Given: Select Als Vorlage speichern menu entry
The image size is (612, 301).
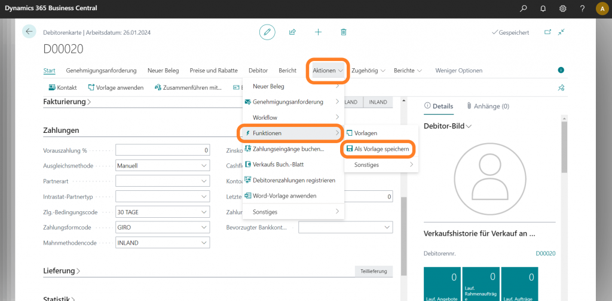Looking at the screenshot, I should tap(381, 148).
